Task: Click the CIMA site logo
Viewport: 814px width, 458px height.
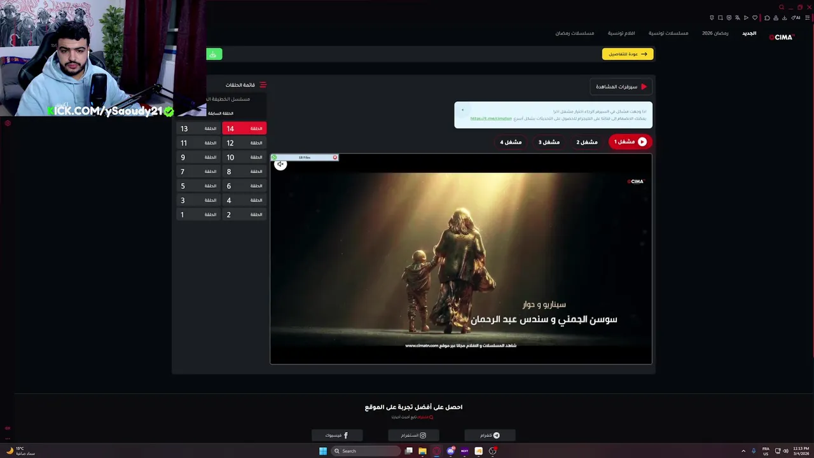Action: (x=782, y=38)
